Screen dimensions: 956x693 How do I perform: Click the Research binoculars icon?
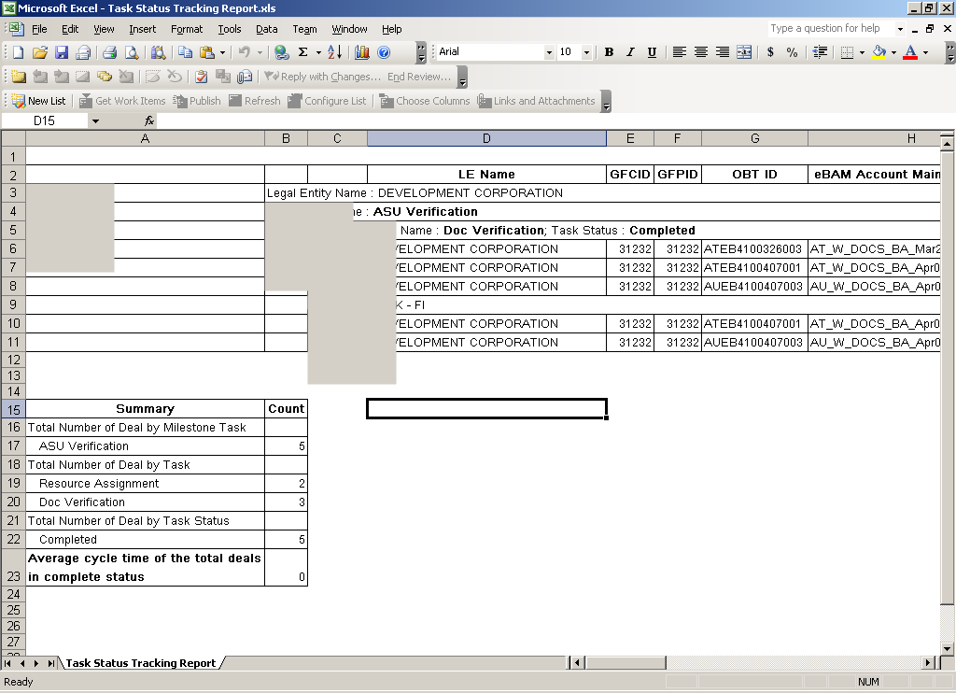[159, 52]
